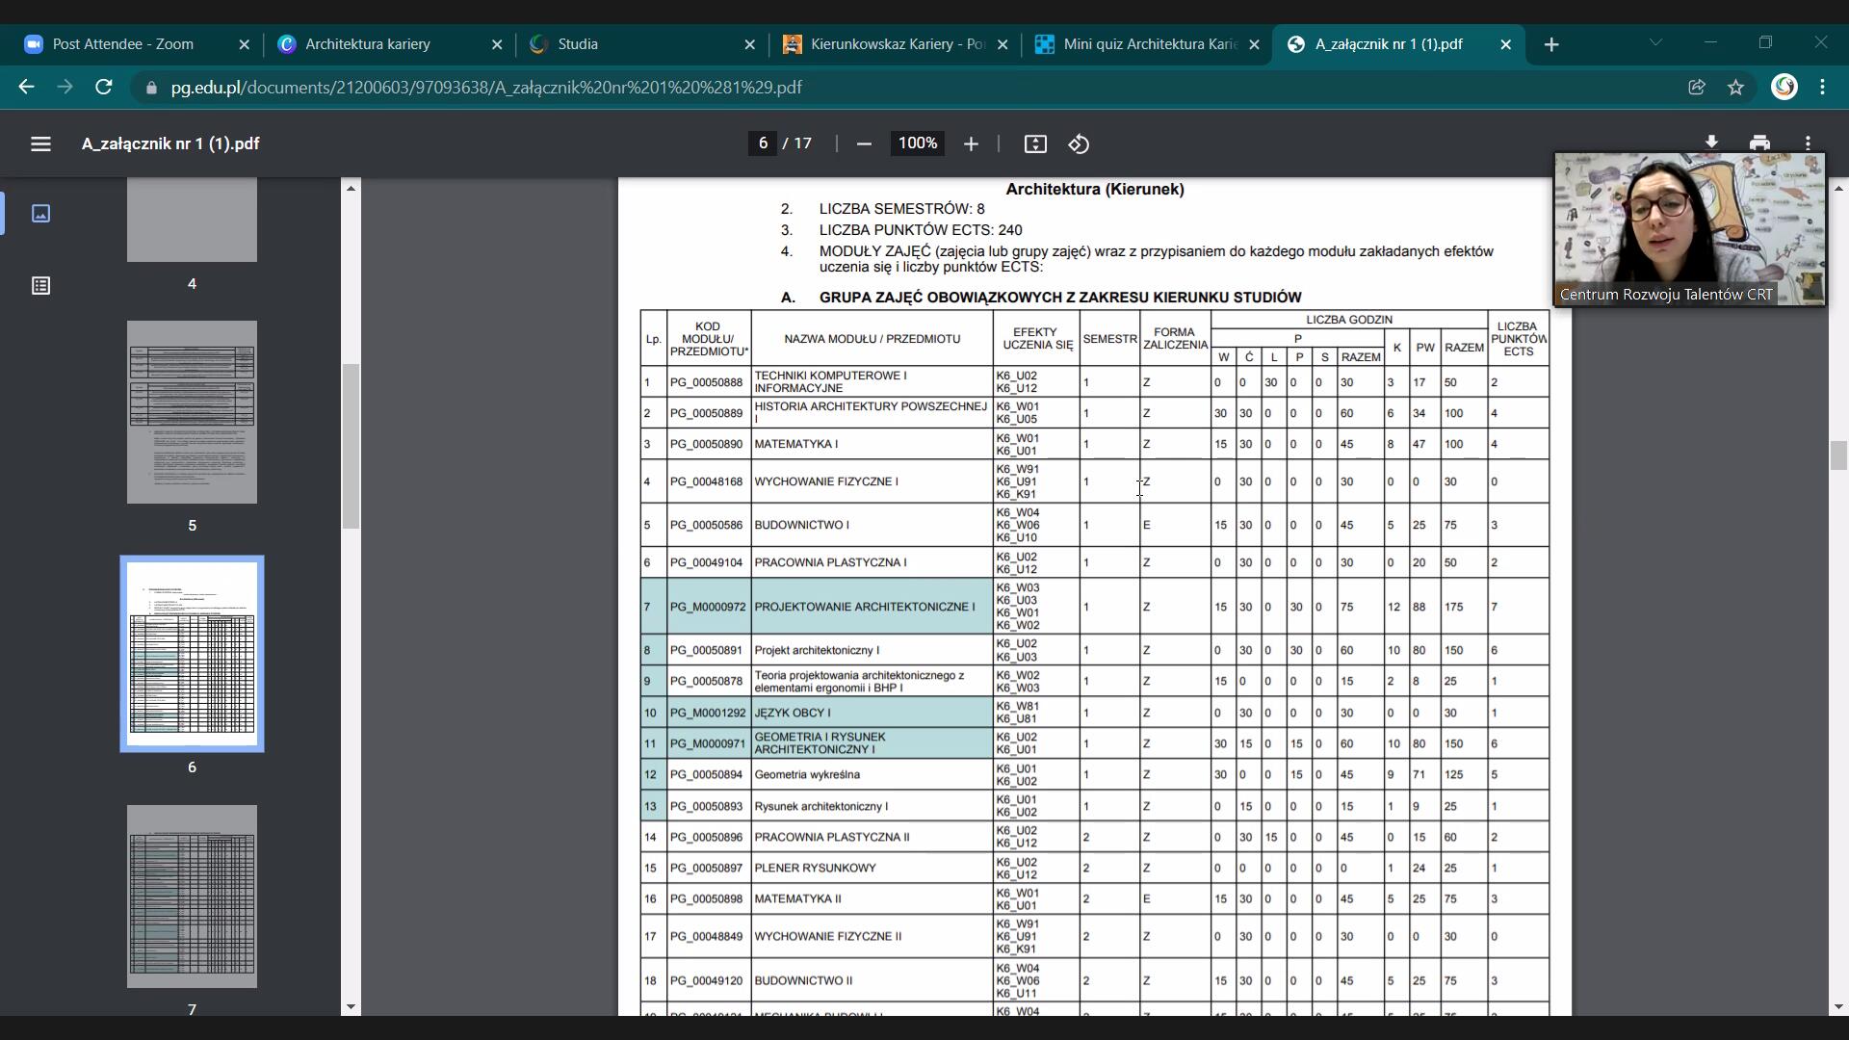Switch to the Architektura kariery tab
The width and height of the screenshot is (1849, 1040).
[368, 44]
